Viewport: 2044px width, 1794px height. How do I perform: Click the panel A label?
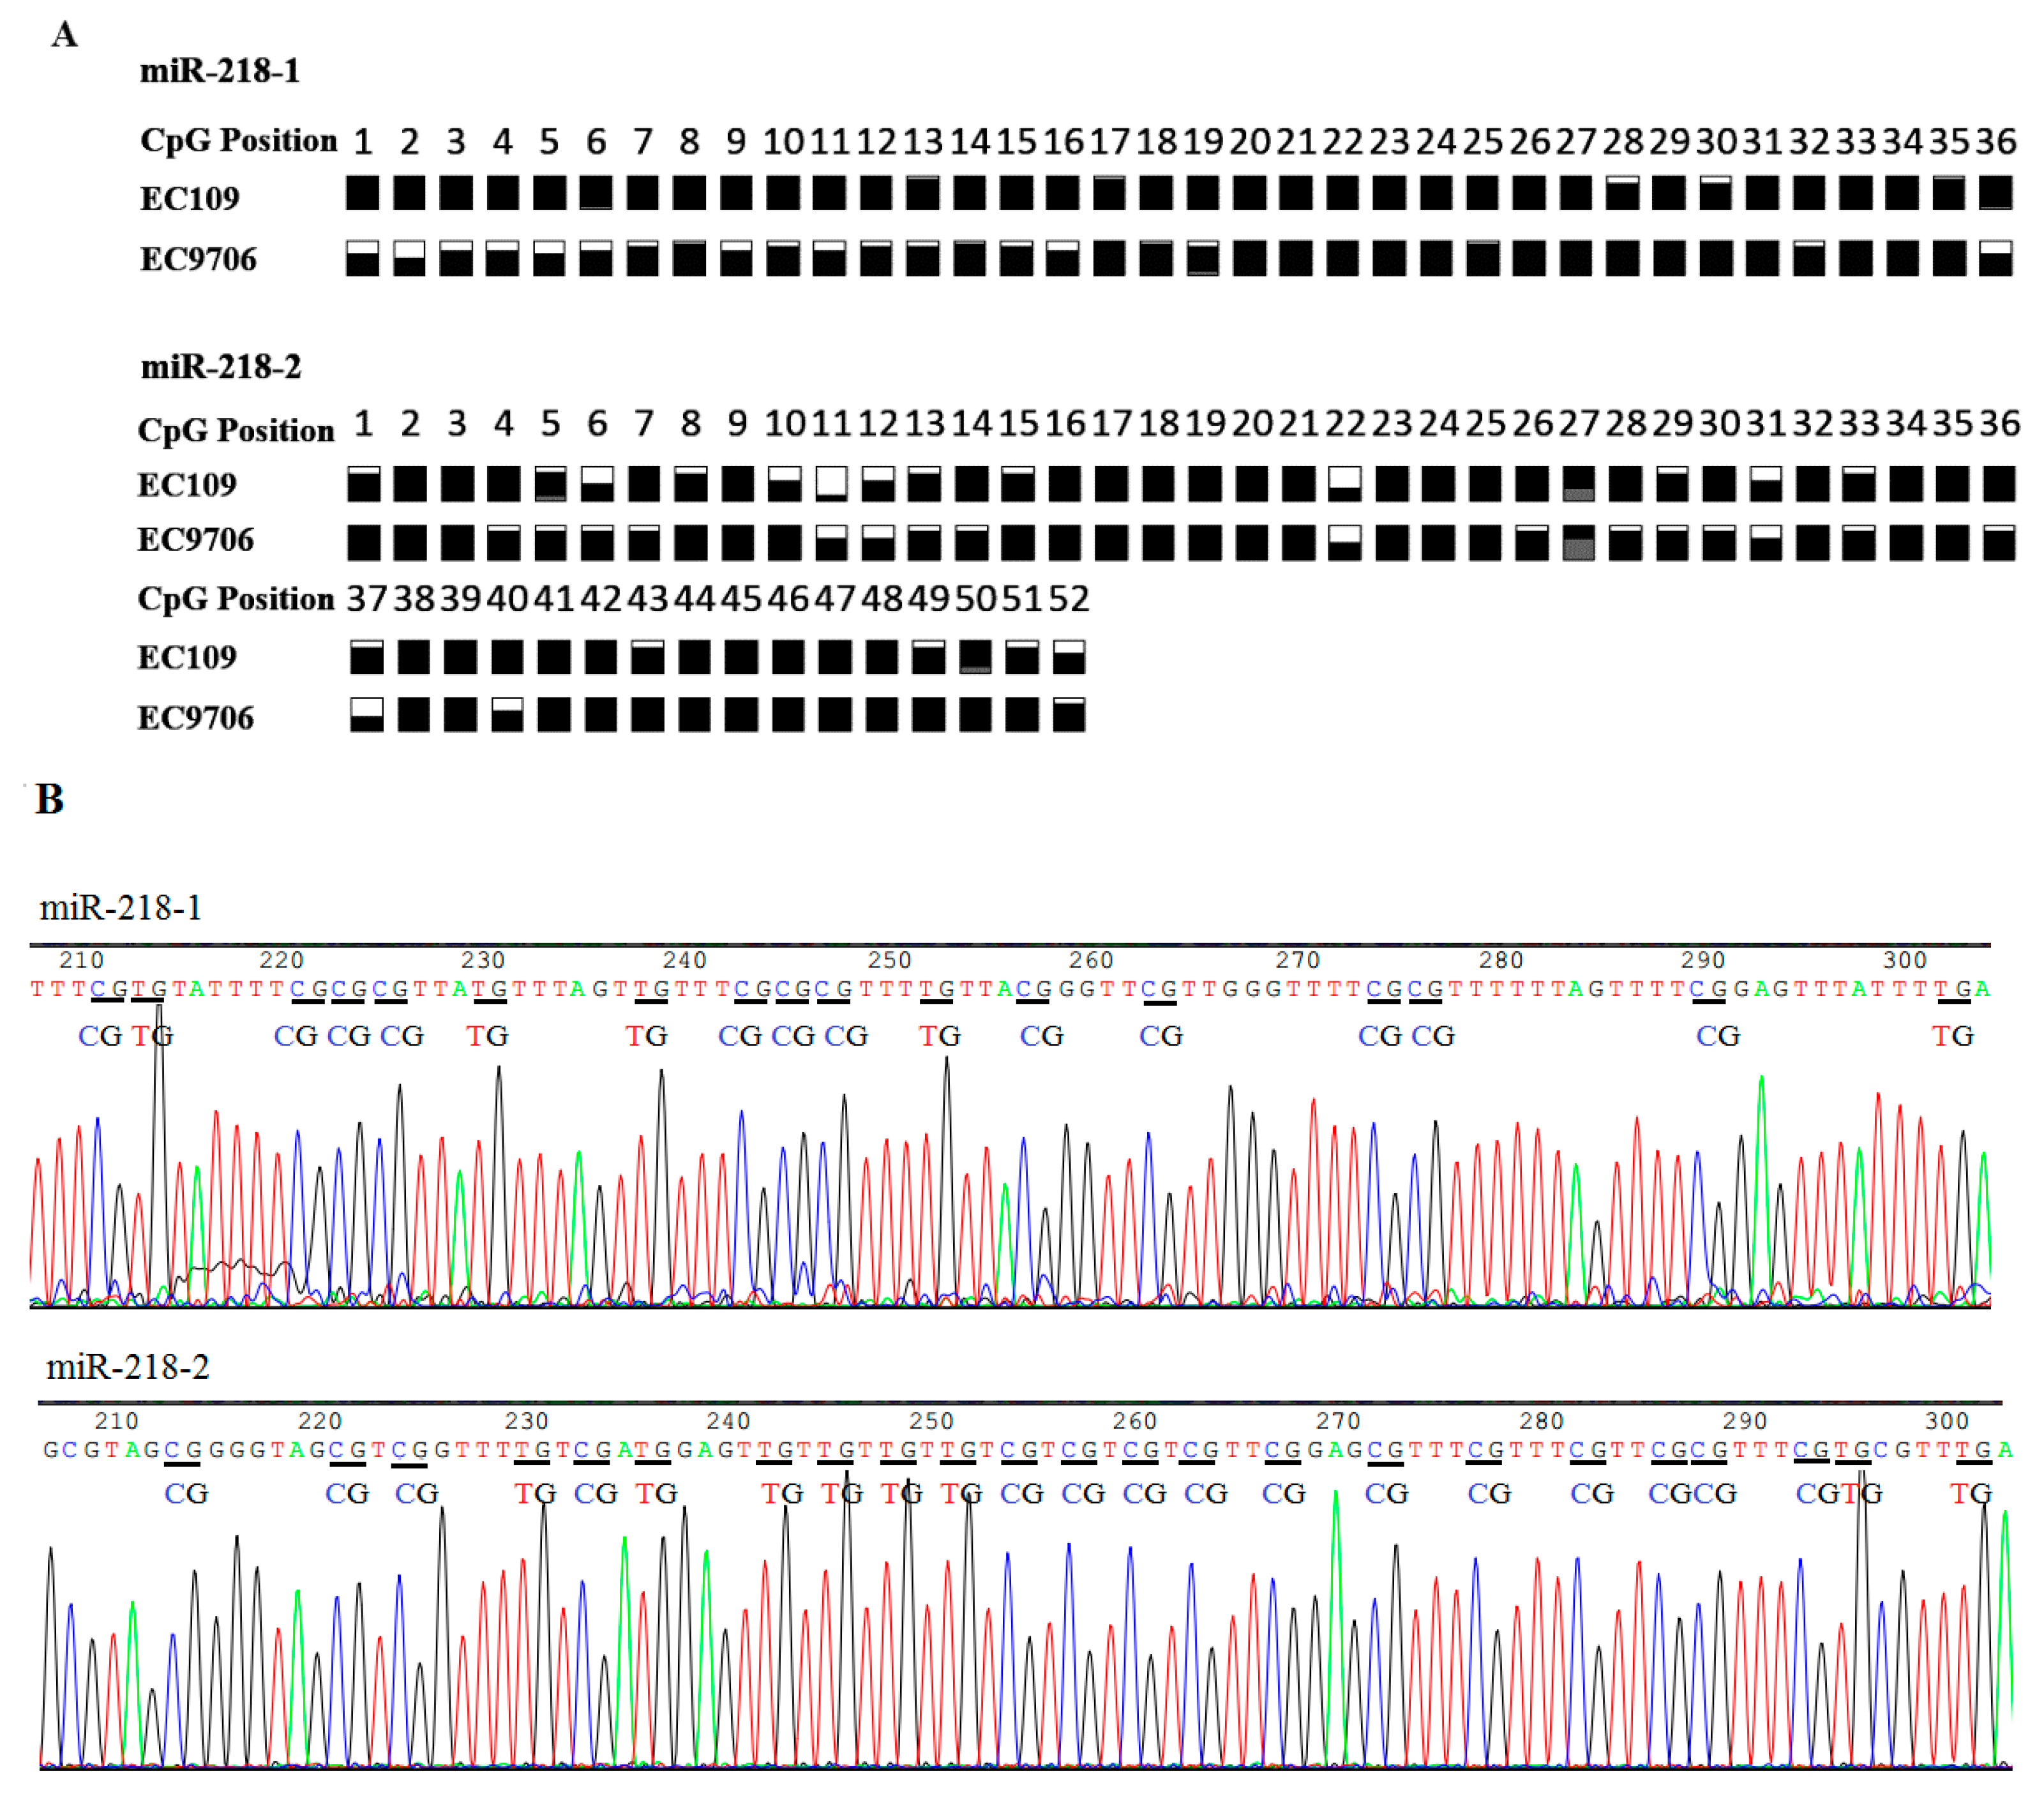coord(64,35)
